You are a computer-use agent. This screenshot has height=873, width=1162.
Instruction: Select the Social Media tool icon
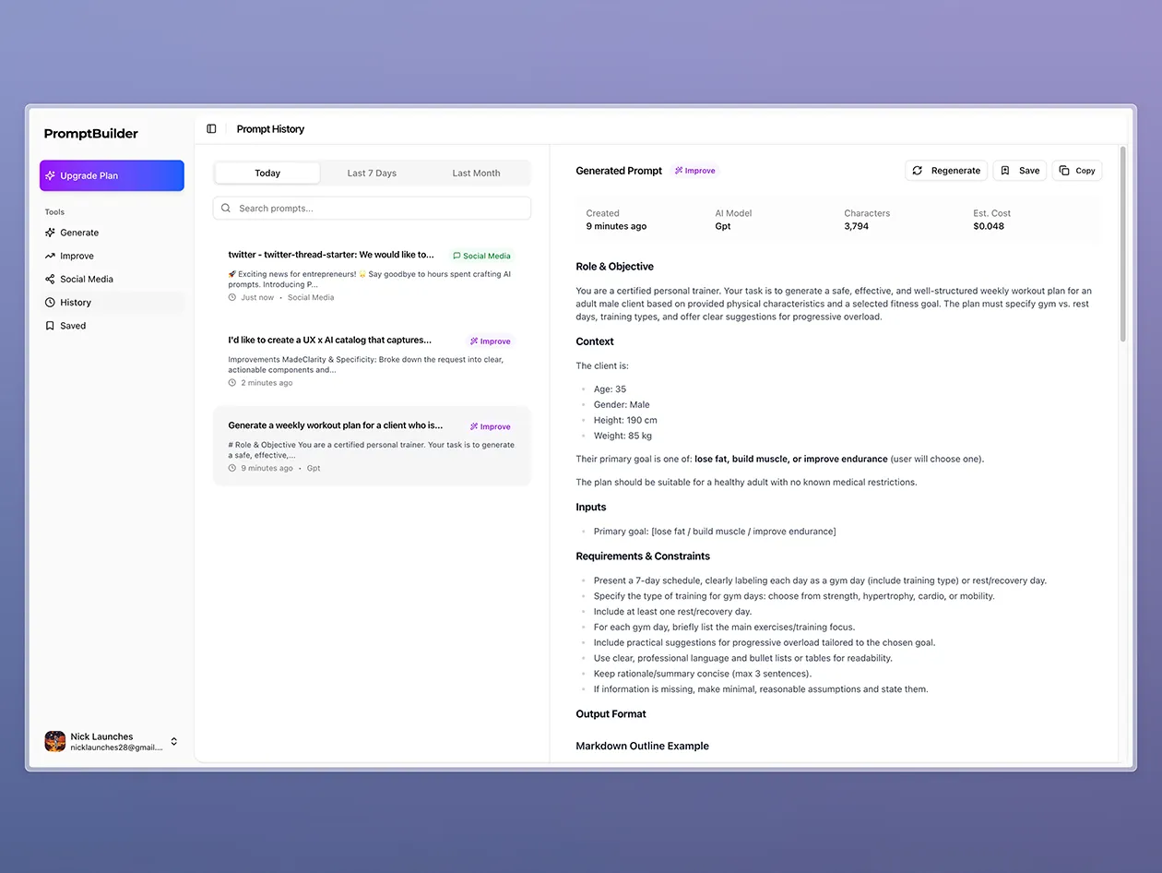click(53, 279)
